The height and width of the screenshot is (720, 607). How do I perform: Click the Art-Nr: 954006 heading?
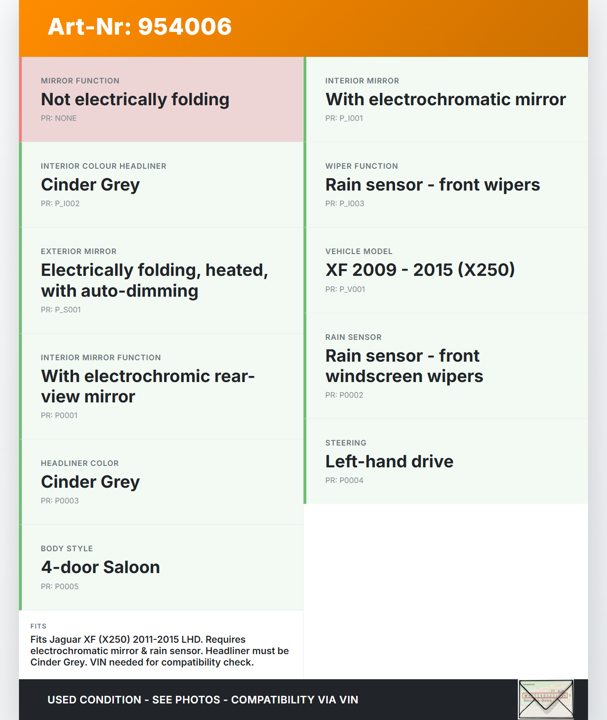139,27
